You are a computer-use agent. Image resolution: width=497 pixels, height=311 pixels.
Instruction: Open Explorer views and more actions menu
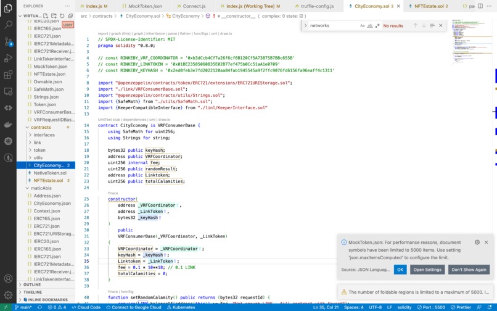(x=67, y=6)
